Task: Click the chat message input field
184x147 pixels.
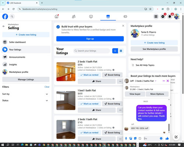Action: [x=151, y=139]
